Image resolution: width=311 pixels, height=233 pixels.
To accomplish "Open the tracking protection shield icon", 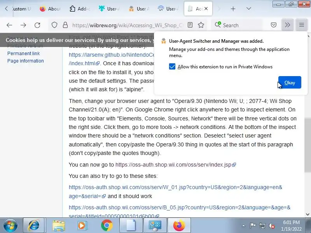I will tap(54, 25).
